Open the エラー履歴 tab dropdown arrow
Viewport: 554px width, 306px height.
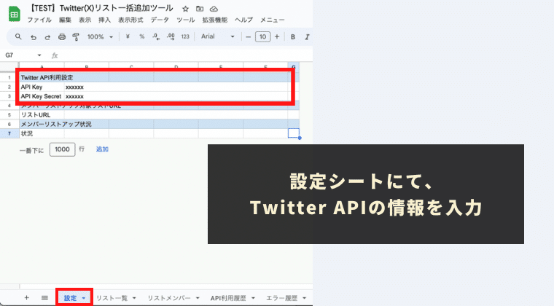304,298
